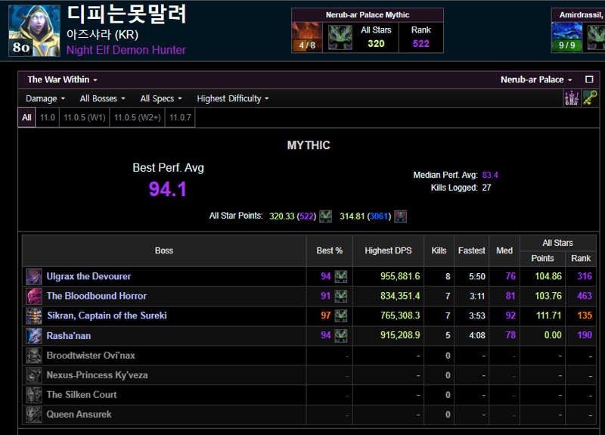Click the Mythic+ key icon in filter bar
605x435 pixels.
point(590,98)
